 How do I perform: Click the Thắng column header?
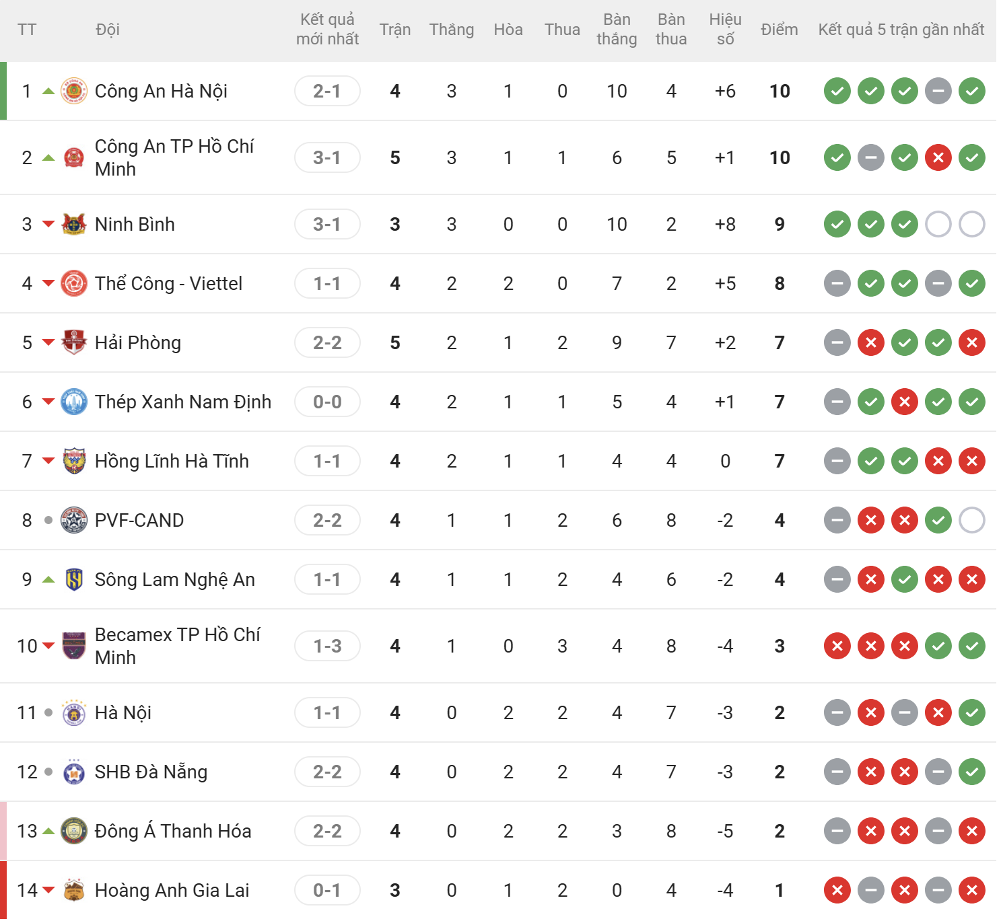point(452,30)
